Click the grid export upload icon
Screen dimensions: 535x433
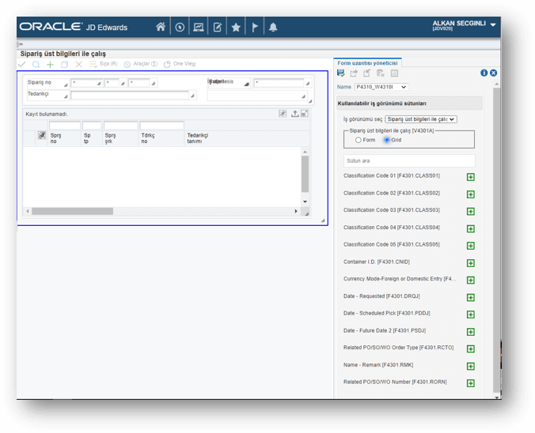294,114
